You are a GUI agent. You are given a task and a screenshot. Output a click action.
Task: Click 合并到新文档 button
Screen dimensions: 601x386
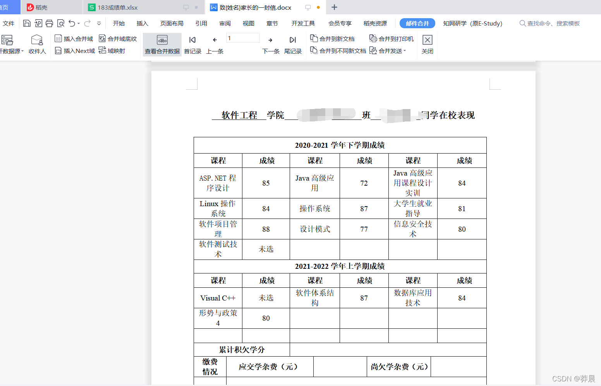[332, 39]
